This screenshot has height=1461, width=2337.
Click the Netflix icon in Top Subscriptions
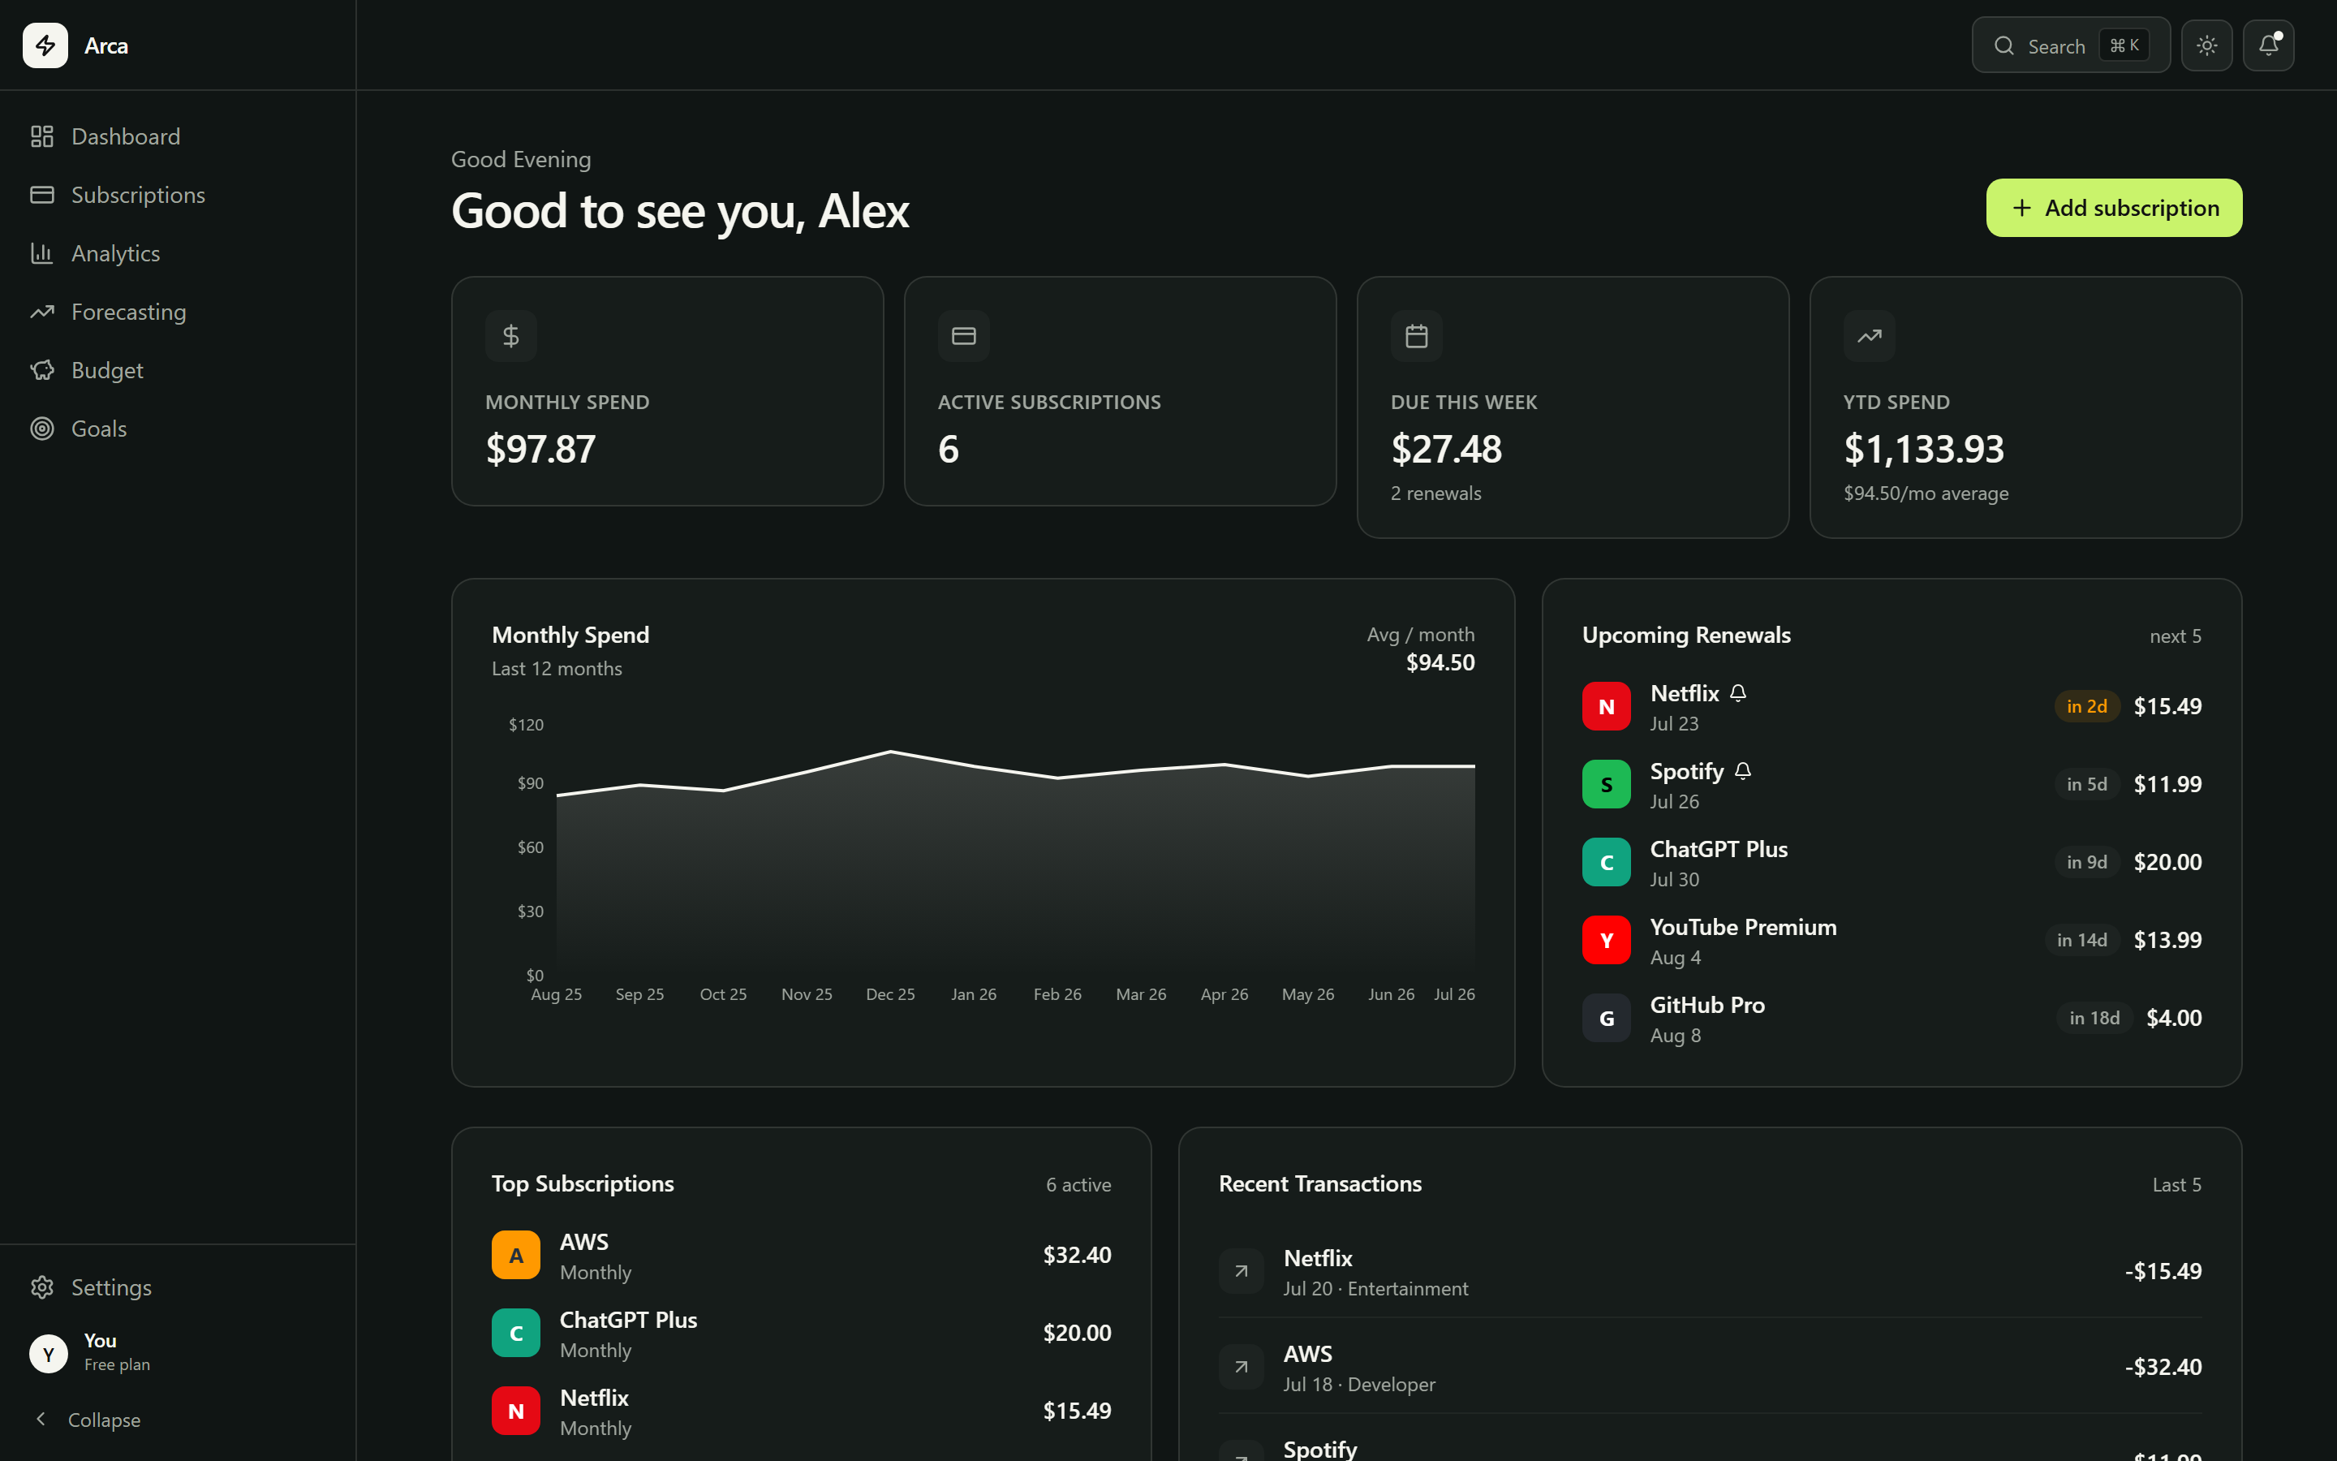tap(516, 1411)
